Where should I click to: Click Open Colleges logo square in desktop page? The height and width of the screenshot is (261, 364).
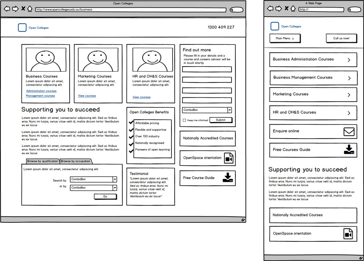pos(22,28)
